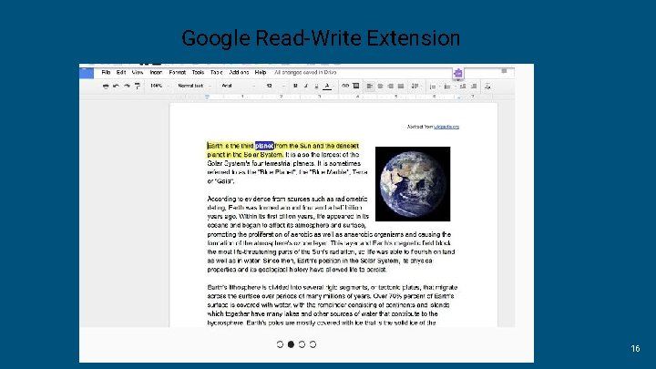This screenshot has width=656, height=369.
Task: Click the paragraph starting 'Earth's lithosphere'
Action: pyautogui.click(x=333, y=305)
